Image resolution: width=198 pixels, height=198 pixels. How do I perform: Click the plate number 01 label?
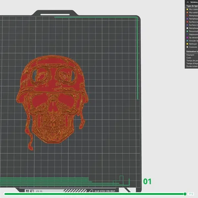tap(148, 182)
